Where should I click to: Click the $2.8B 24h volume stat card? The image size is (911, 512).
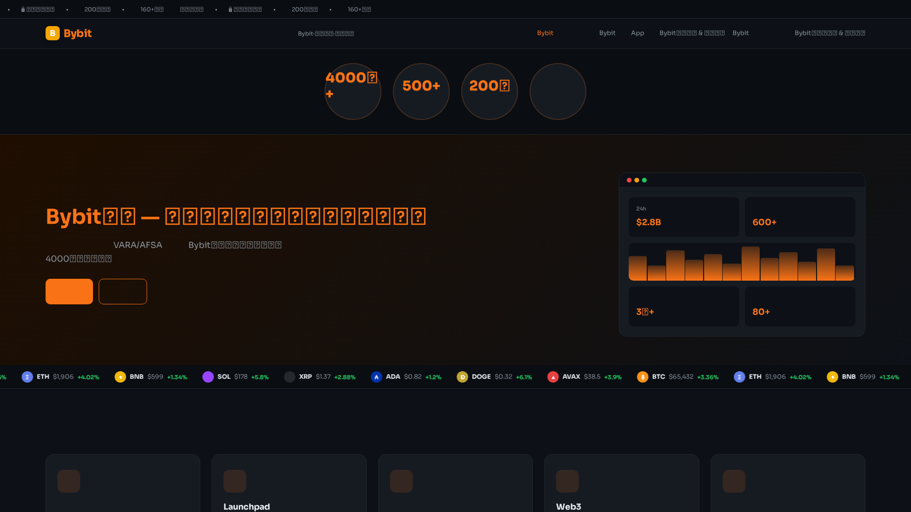click(x=684, y=217)
